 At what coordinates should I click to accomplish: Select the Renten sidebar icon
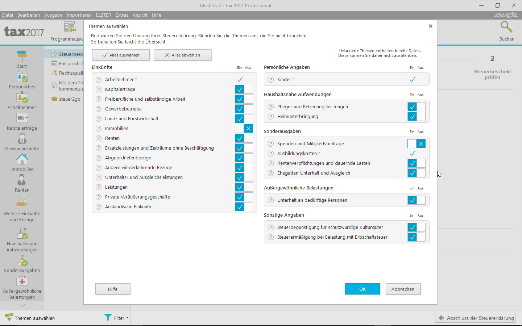(x=22, y=180)
